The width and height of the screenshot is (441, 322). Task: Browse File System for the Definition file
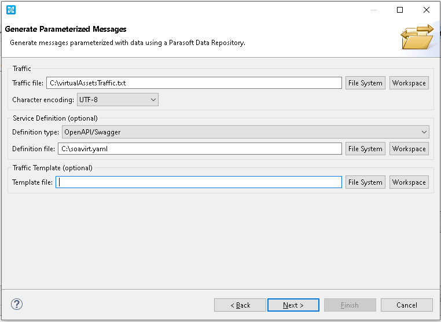[365, 149]
